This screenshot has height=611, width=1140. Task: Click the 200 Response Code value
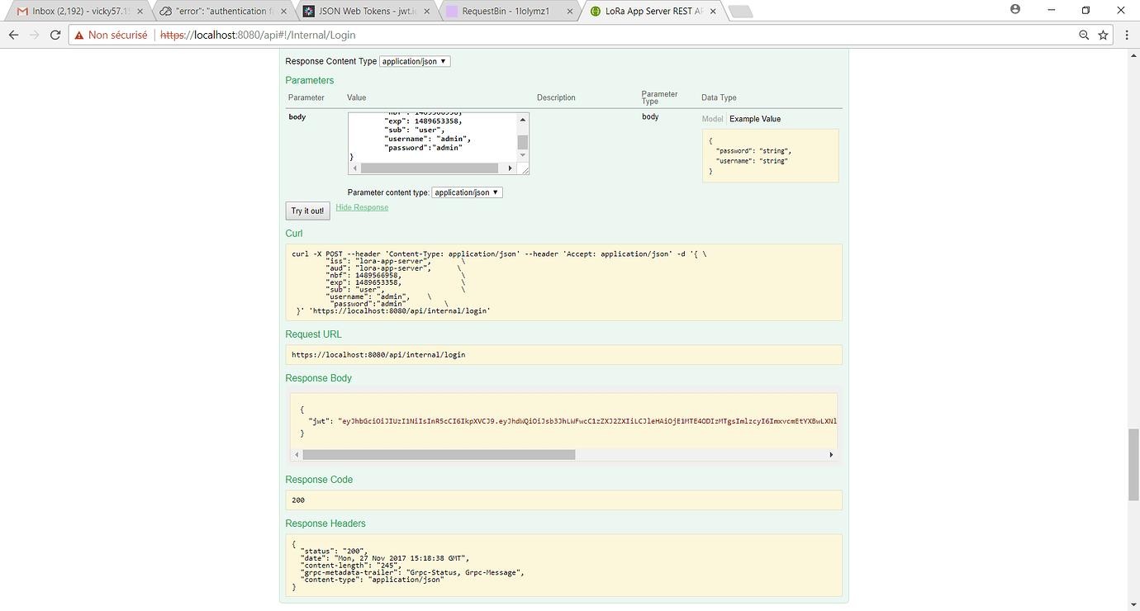298,500
